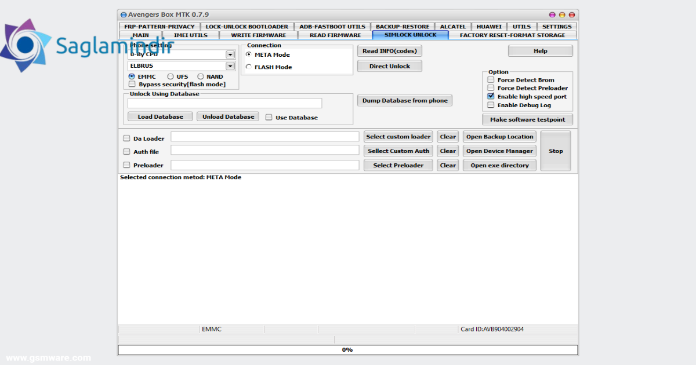Tick the Auth file checkbox

coord(127,152)
